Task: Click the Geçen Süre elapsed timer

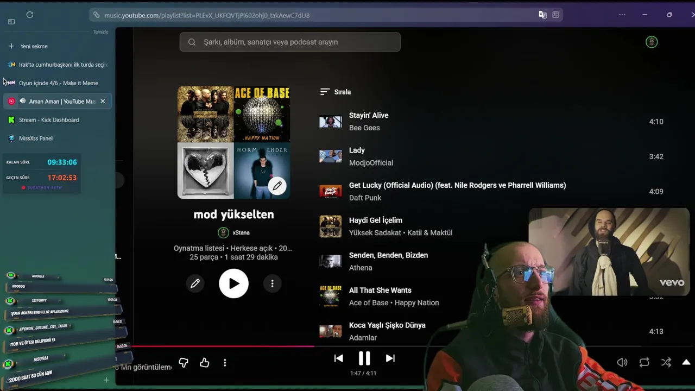Action: pyautogui.click(x=62, y=178)
